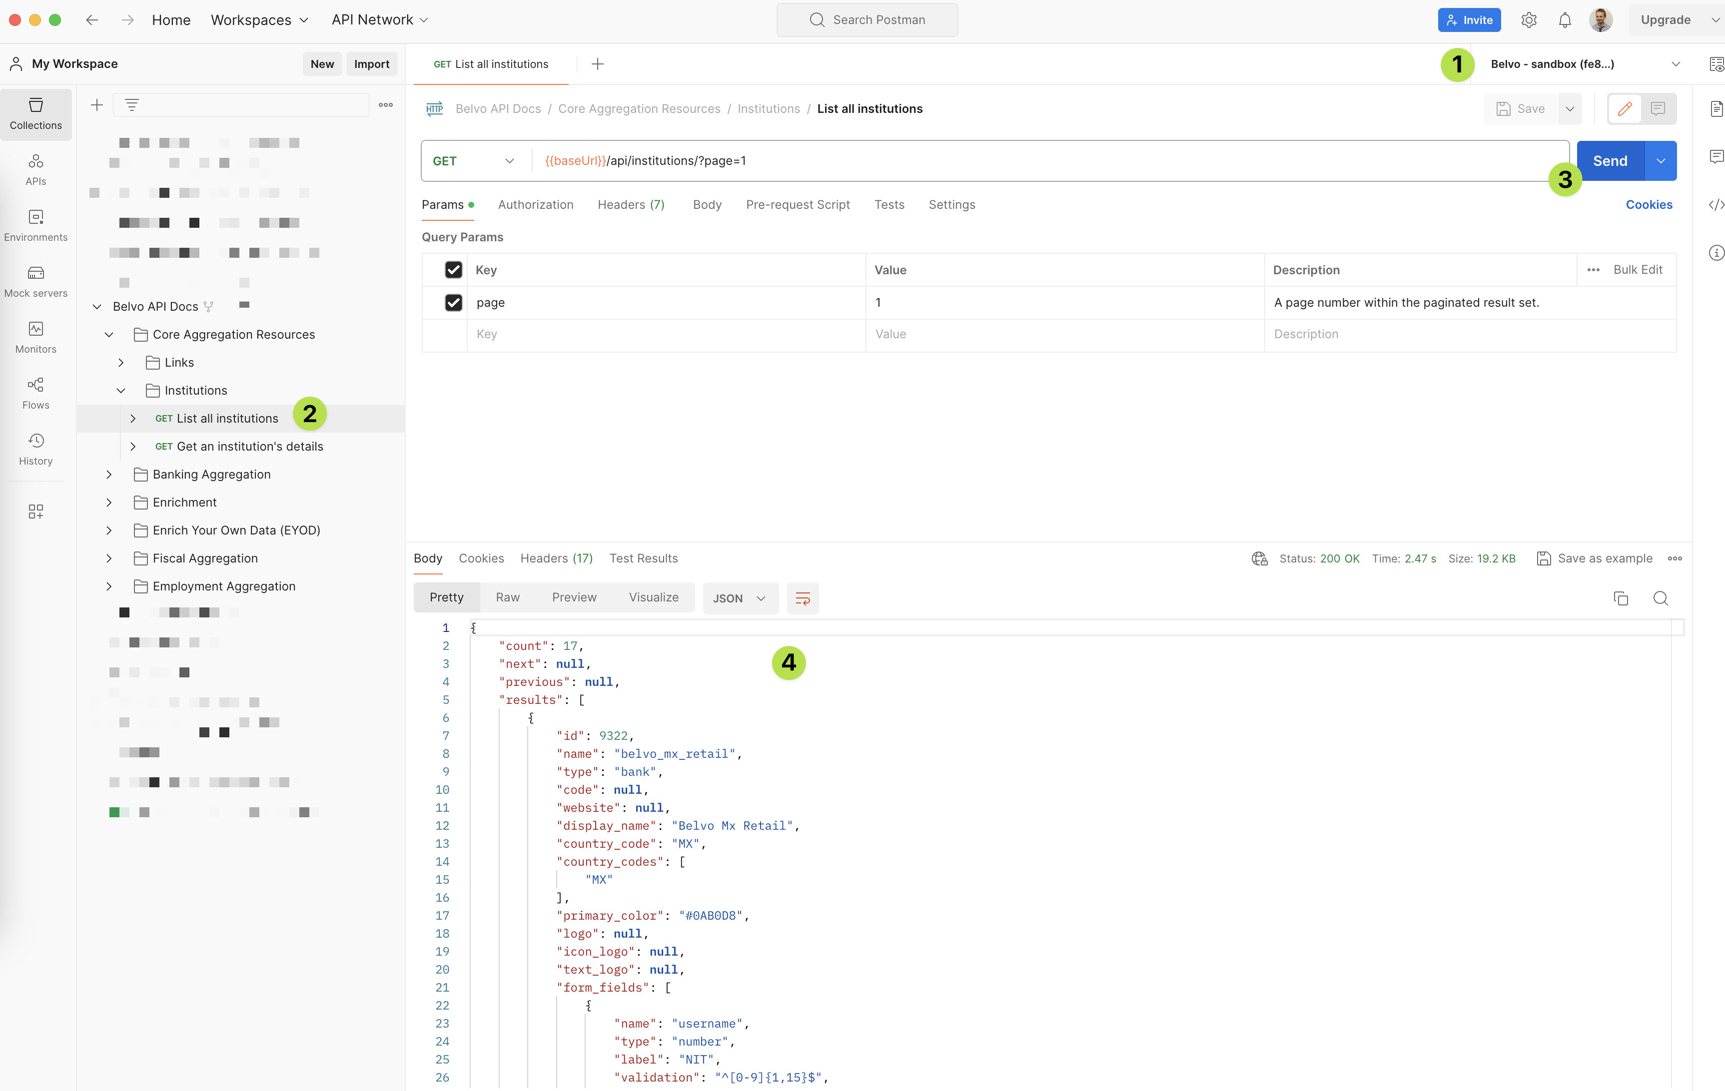The image size is (1725, 1091).
Task: Open the Monitors sidebar panel
Action: point(36,337)
